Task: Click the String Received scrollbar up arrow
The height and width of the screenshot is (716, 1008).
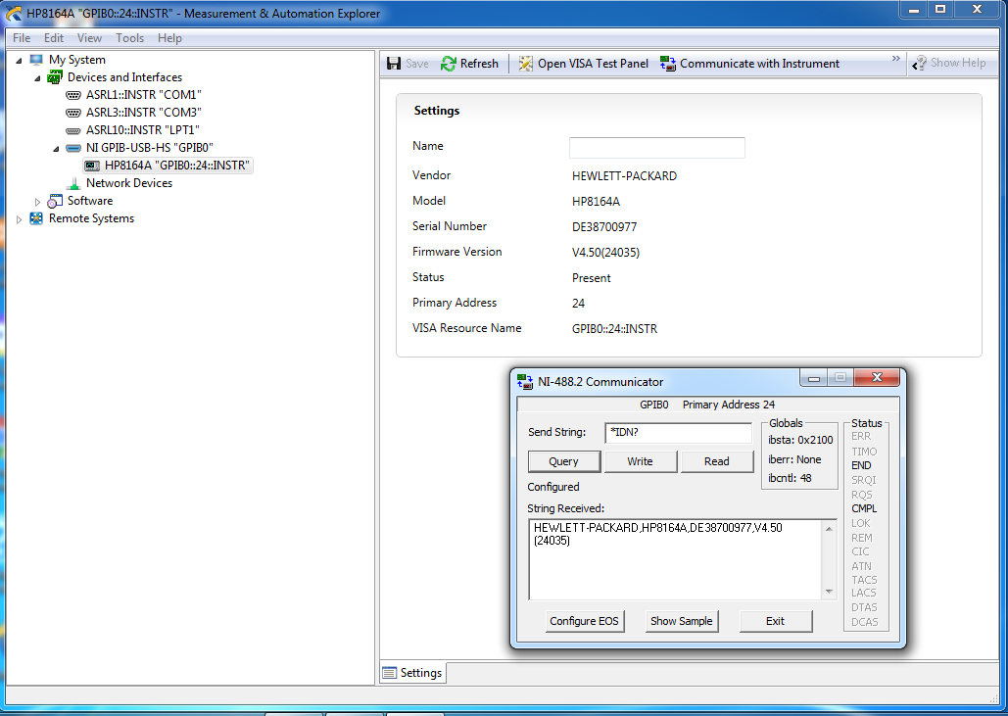Action: 830,529
